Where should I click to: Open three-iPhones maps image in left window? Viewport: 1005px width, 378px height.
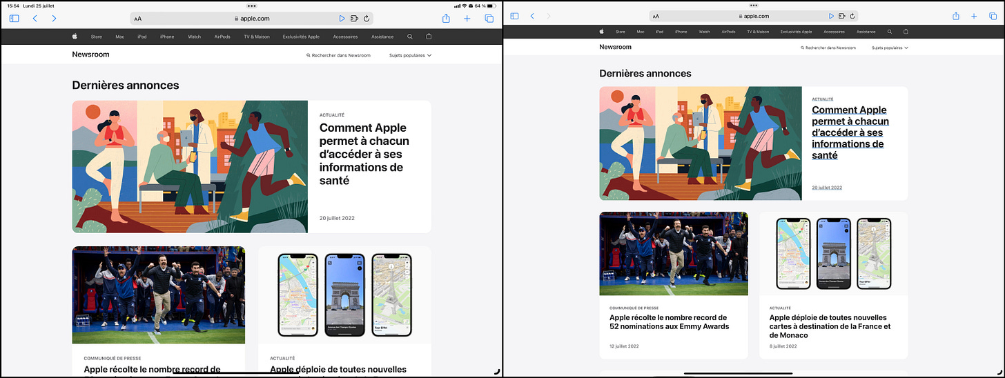point(344,295)
